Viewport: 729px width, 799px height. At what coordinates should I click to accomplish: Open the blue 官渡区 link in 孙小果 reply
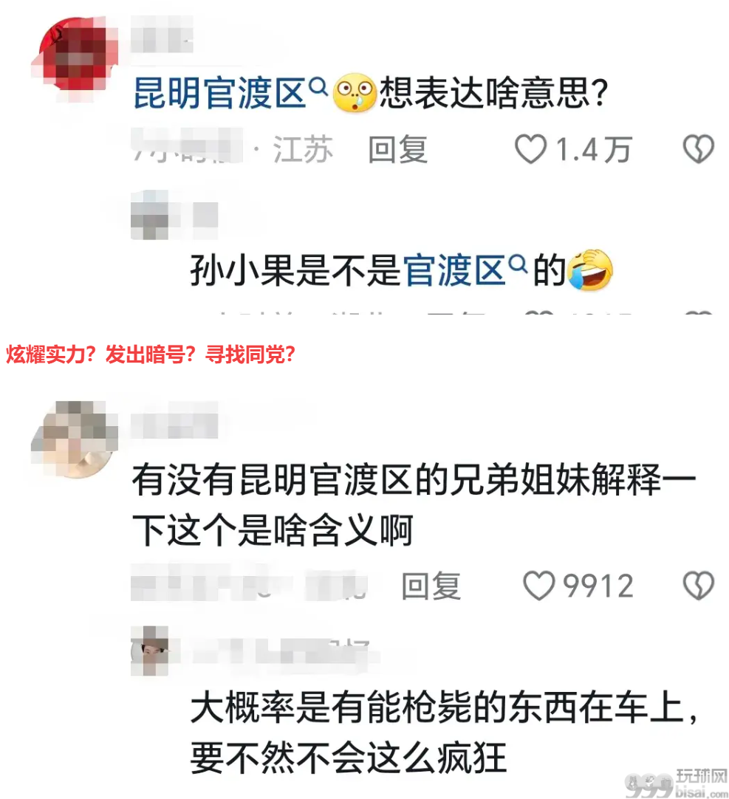(454, 270)
